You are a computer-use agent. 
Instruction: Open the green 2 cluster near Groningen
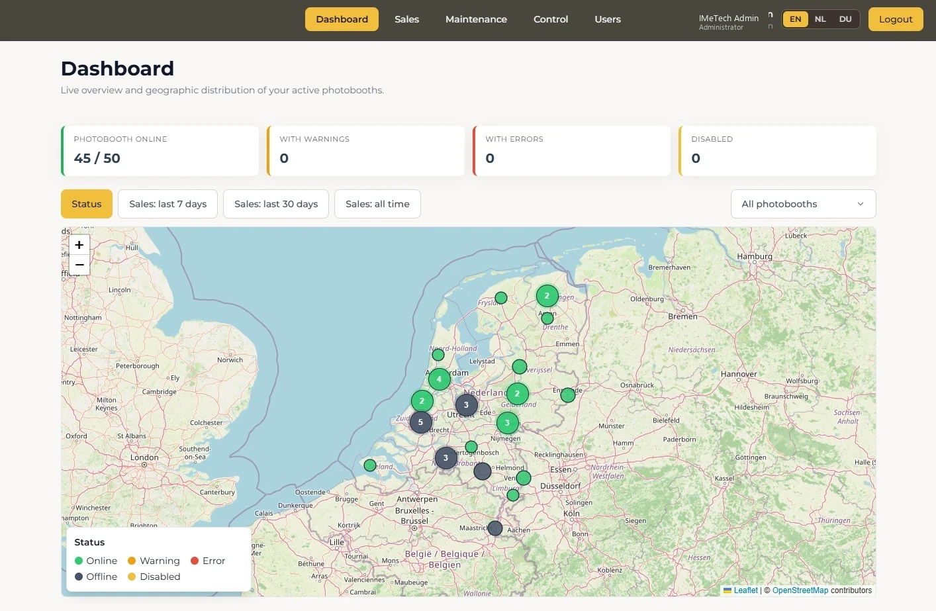547,296
